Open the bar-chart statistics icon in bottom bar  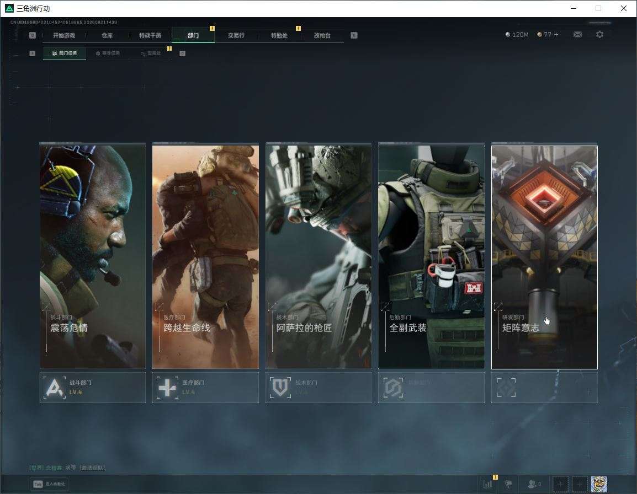click(487, 484)
